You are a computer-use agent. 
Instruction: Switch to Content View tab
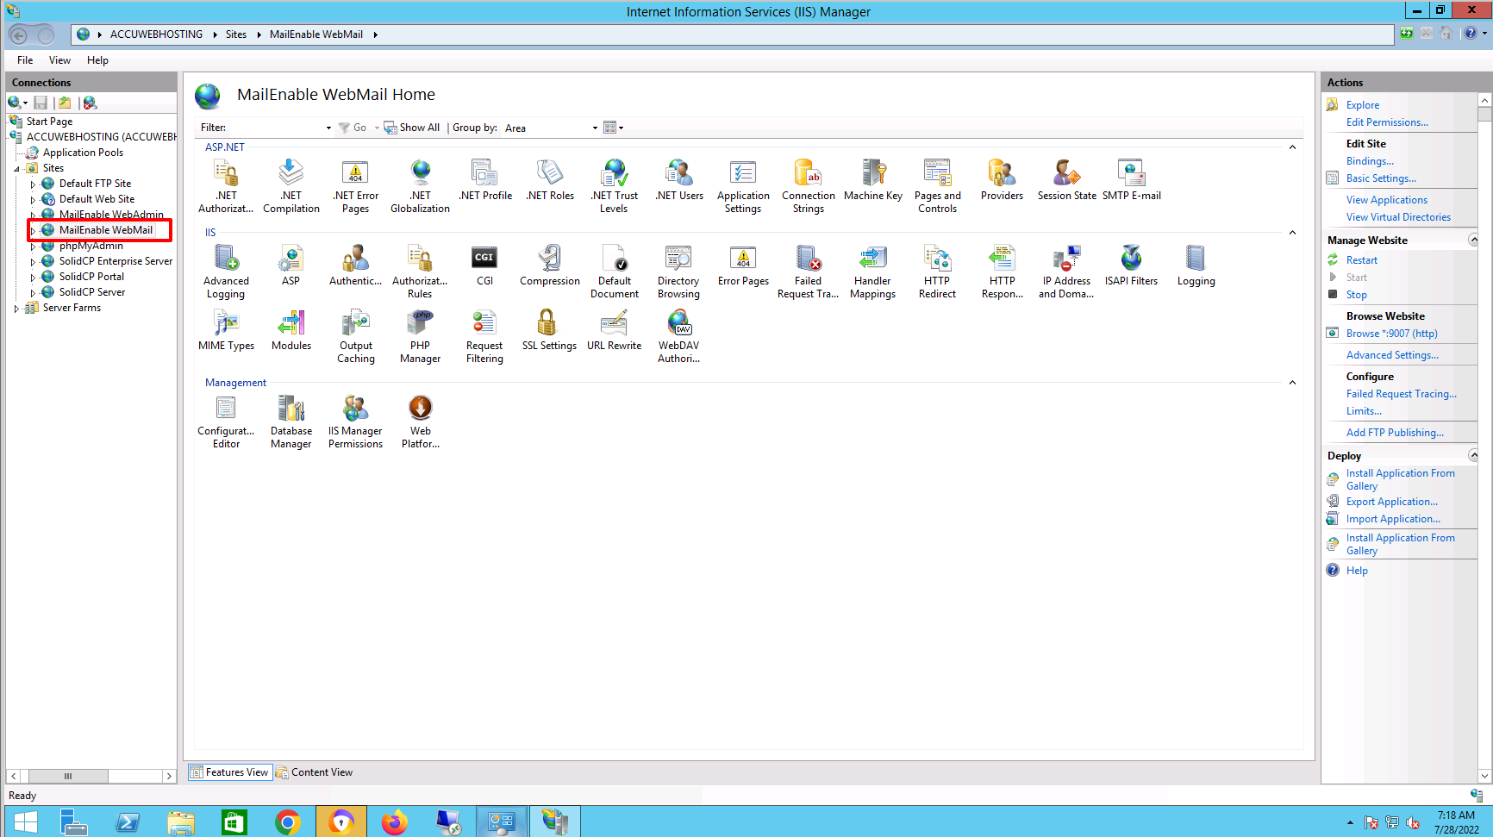(315, 772)
